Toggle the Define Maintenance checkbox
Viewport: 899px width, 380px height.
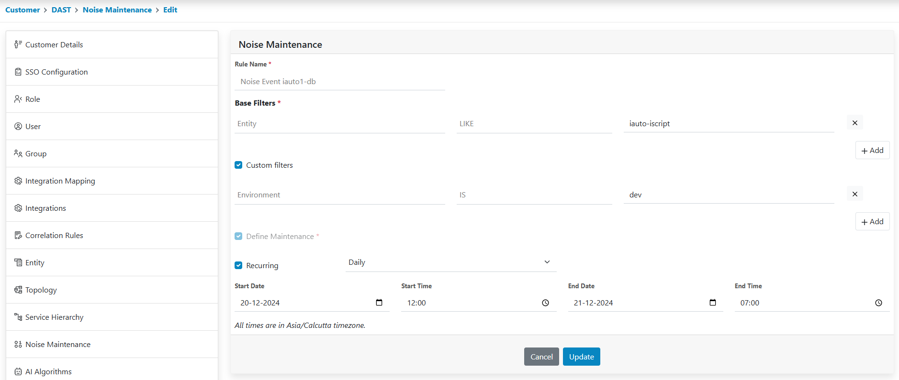(238, 236)
